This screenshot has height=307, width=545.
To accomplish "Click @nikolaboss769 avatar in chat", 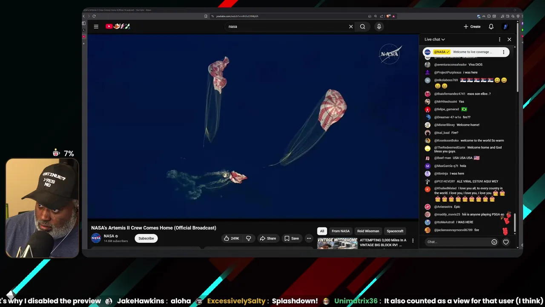I will tap(427, 81).
